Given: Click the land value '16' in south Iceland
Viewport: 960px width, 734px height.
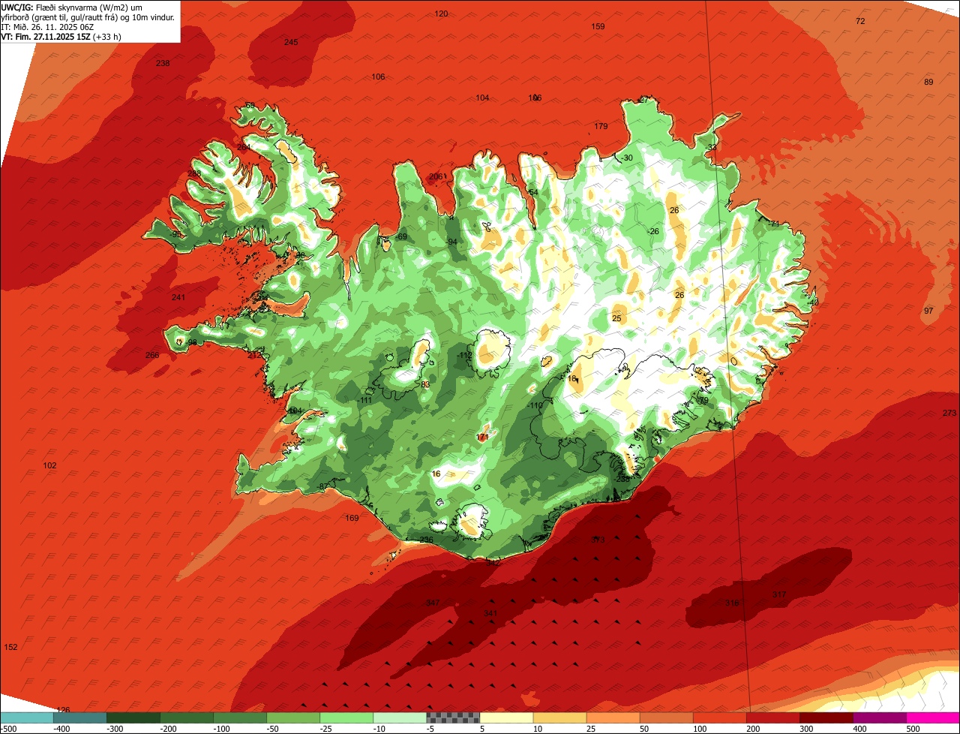Looking at the screenshot, I should tap(436, 474).
